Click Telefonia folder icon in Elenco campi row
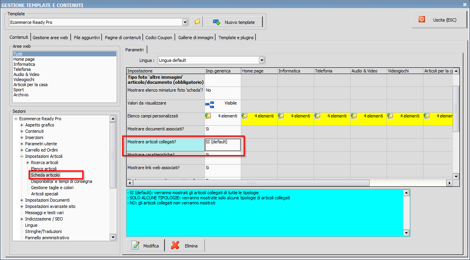The width and height of the screenshot is (470, 260). tap(318, 116)
